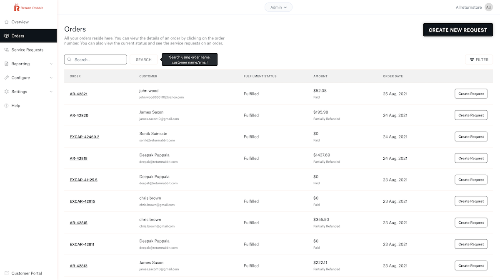Create Request for order EXCAR-41125.5
Image resolution: width=500 pixels, height=280 pixels.
[x=471, y=180]
